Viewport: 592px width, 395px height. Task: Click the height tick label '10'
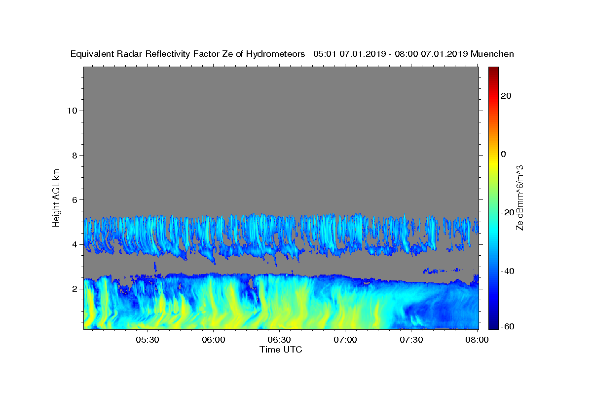(72, 110)
